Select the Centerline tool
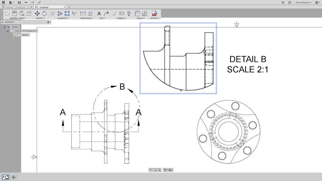Screen dimensions: 322x181 pos(53,14)
